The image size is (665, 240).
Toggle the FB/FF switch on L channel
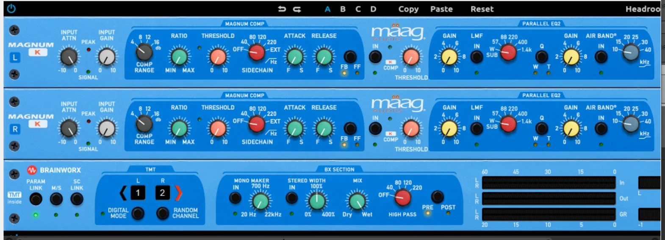(x=350, y=56)
